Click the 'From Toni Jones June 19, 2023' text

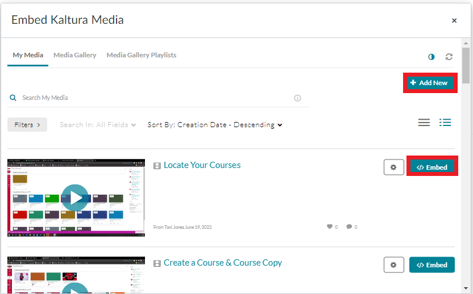point(182,227)
